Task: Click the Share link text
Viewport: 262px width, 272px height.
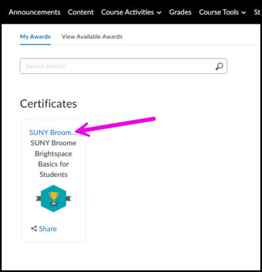Action: [x=48, y=229]
